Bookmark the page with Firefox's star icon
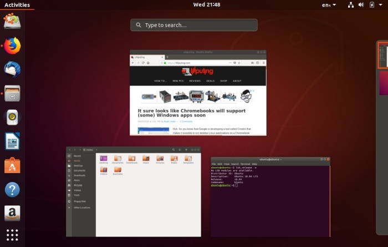388x247 pixels. 239,63
